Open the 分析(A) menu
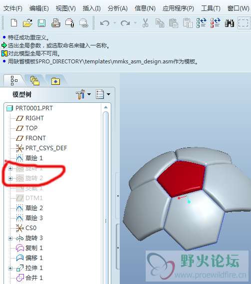This screenshot has width=251, height=284. (x=118, y=8)
